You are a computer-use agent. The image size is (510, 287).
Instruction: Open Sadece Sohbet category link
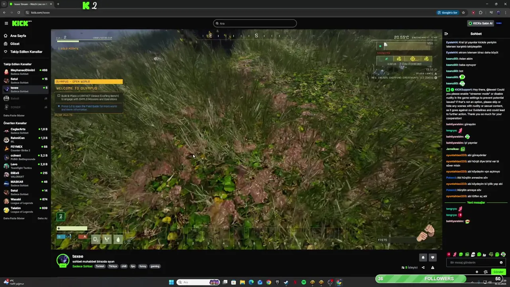coord(82,266)
